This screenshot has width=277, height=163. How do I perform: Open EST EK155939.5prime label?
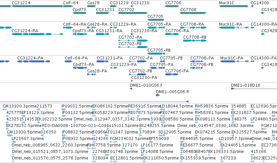(x=198, y=158)
